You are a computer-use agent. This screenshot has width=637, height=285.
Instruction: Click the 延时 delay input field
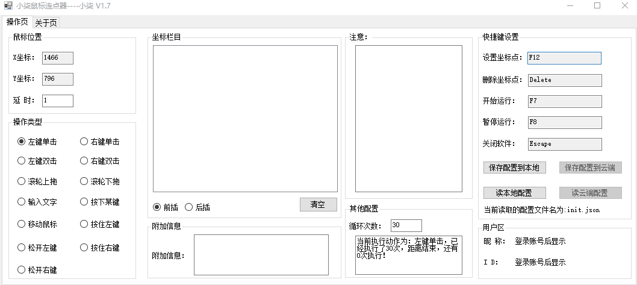pyautogui.click(x=58, y=101)
